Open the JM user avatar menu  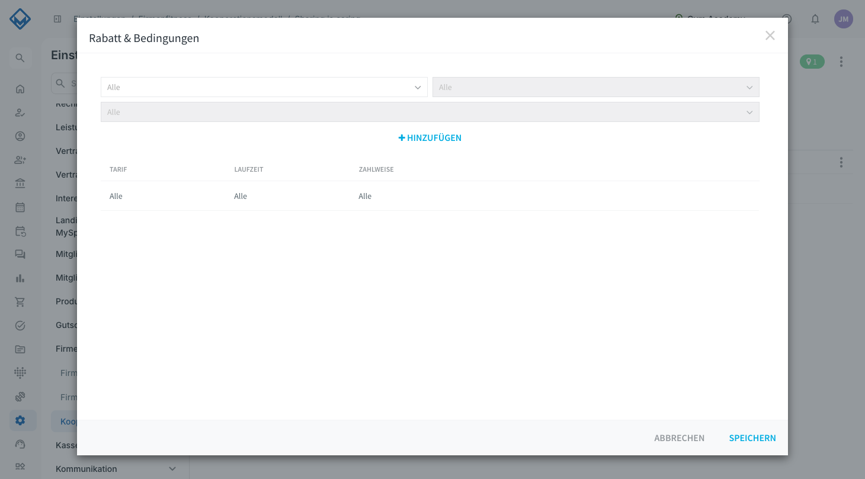(x=844, y=19)
